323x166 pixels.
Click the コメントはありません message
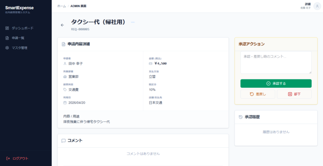143,153
